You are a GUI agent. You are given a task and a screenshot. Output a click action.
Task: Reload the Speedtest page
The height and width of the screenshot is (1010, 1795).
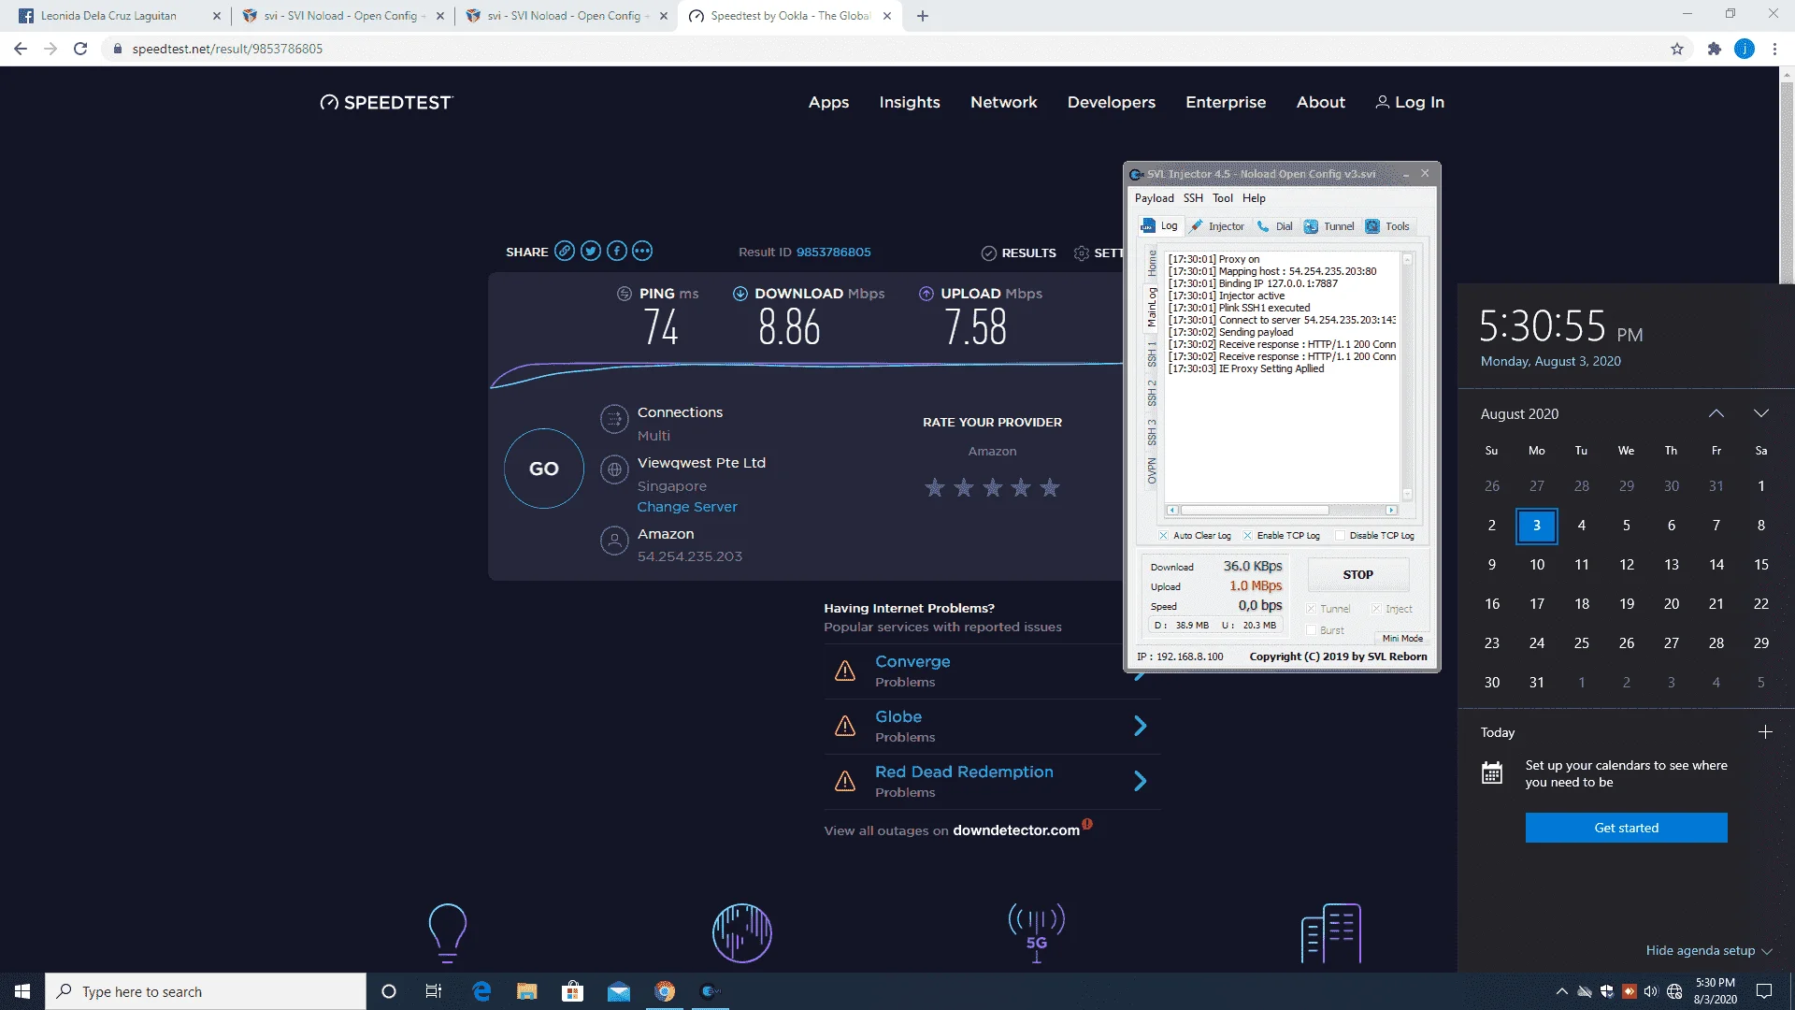click(80, 49)
